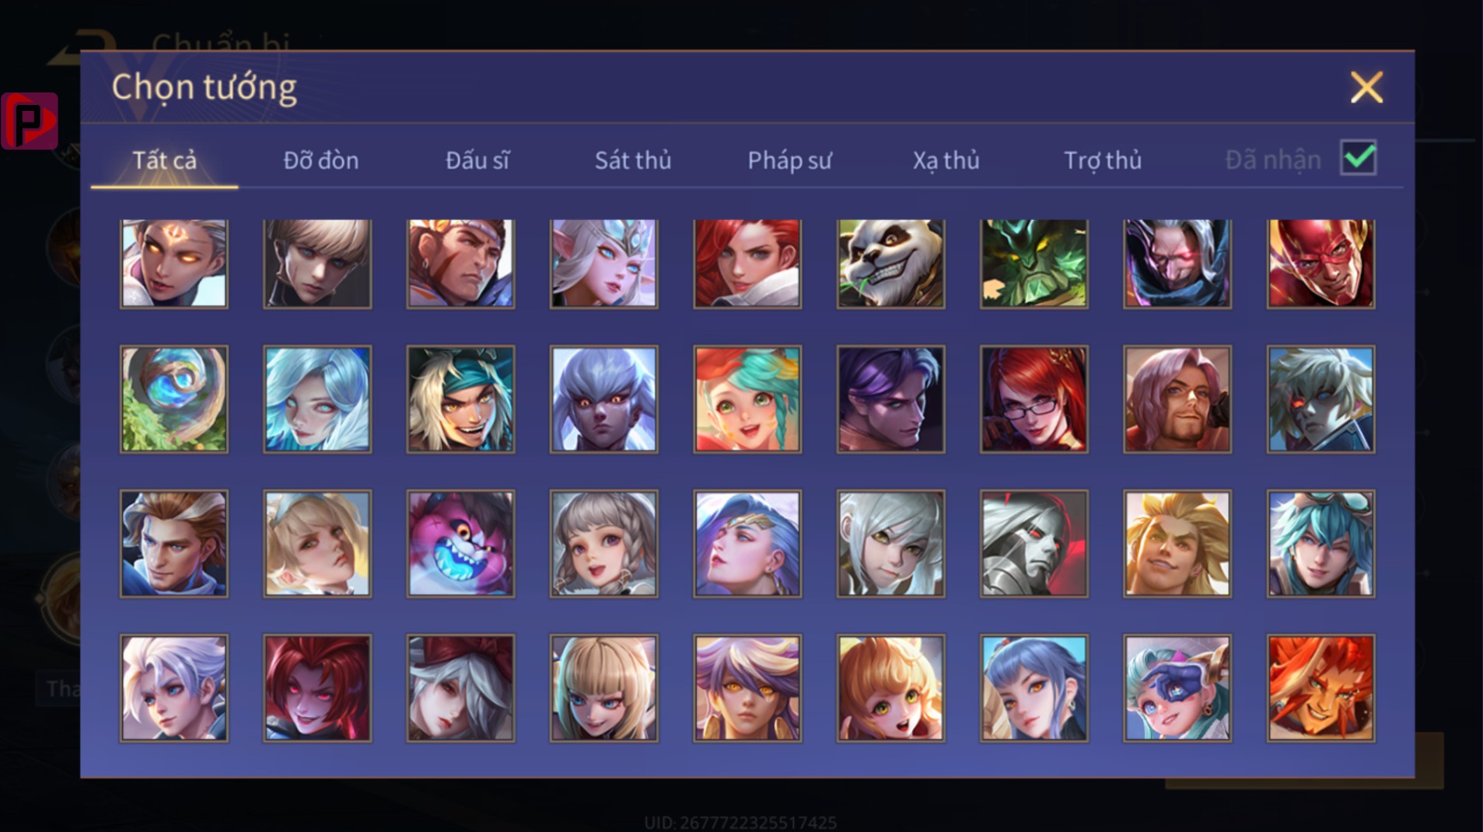Pick the red-masked Flash hero
Image resolution: width=1483 pixels, height=832 pixels.
(1320, 263)
